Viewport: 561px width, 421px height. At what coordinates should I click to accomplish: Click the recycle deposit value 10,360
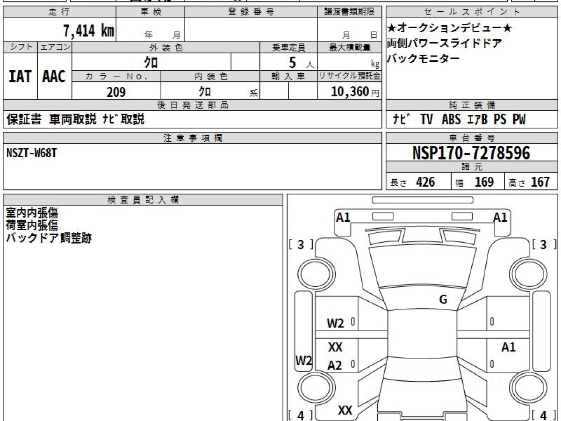350,92
